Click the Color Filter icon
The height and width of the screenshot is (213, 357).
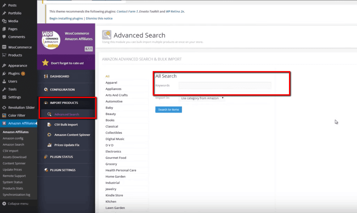point(4,116)
